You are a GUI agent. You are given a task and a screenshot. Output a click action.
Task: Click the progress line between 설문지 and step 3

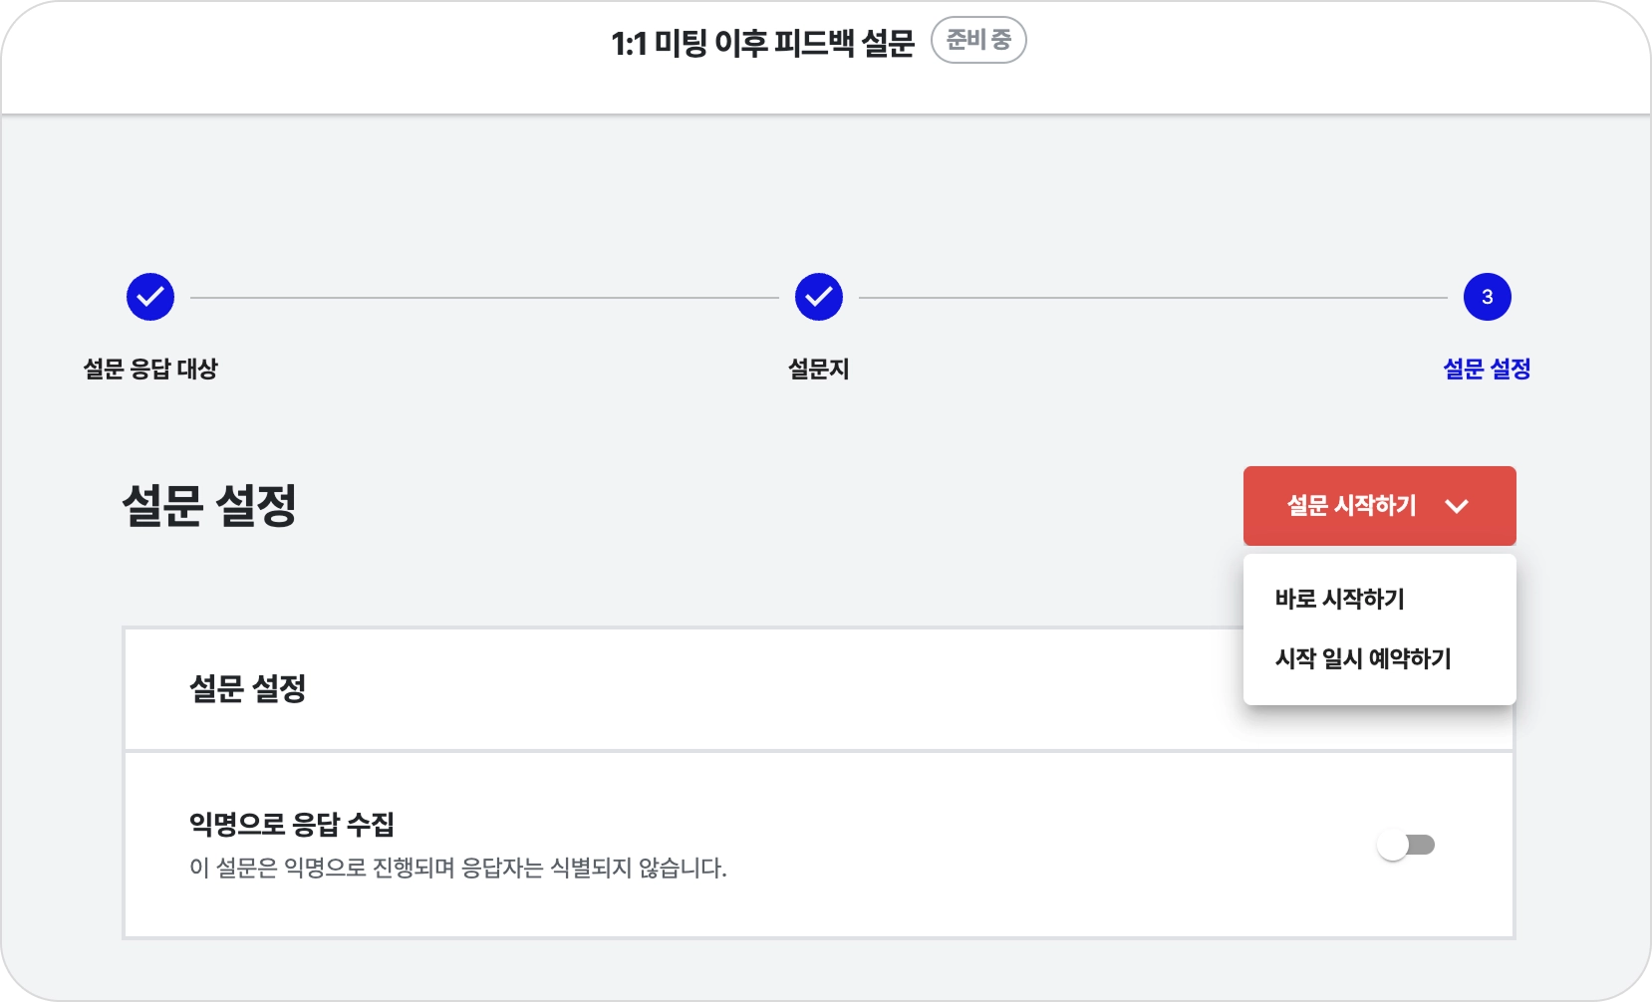pos(1153,297)
